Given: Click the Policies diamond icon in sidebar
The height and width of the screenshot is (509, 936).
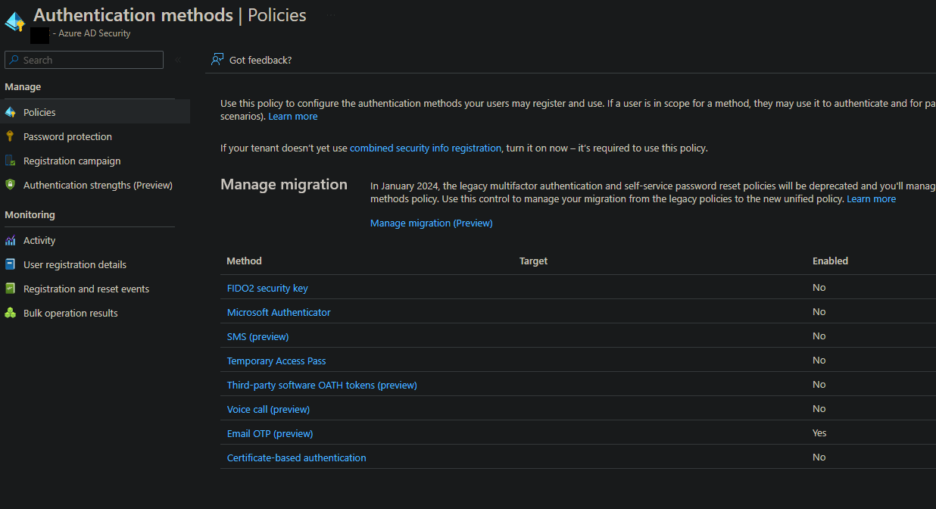Looking at the screenshot, I should pos(10,112).
